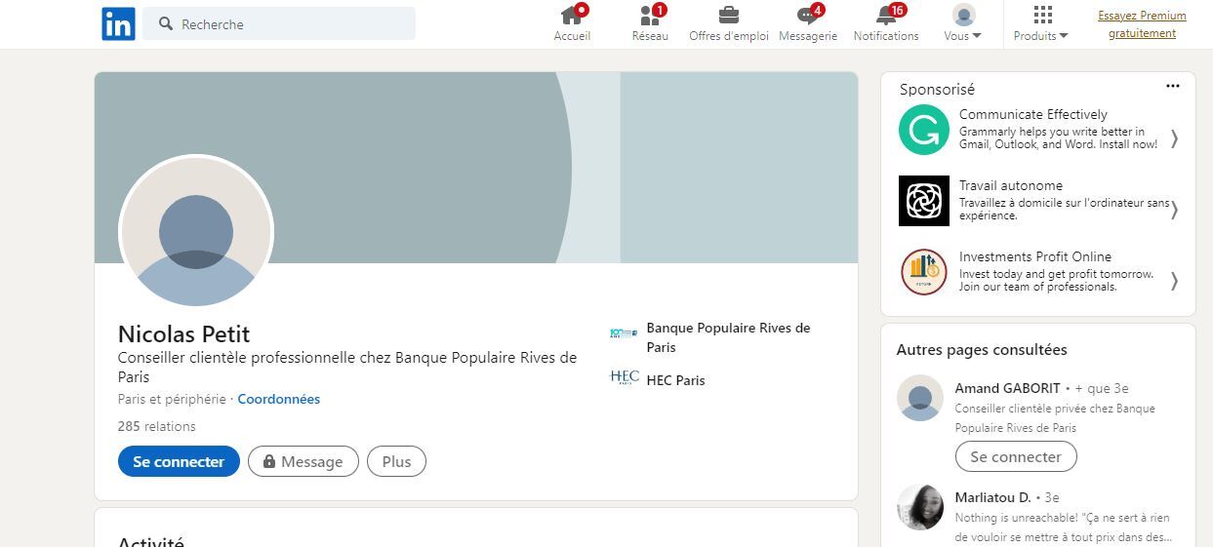Open Marliatou D.'s profile name

click(x=992, y=497)
